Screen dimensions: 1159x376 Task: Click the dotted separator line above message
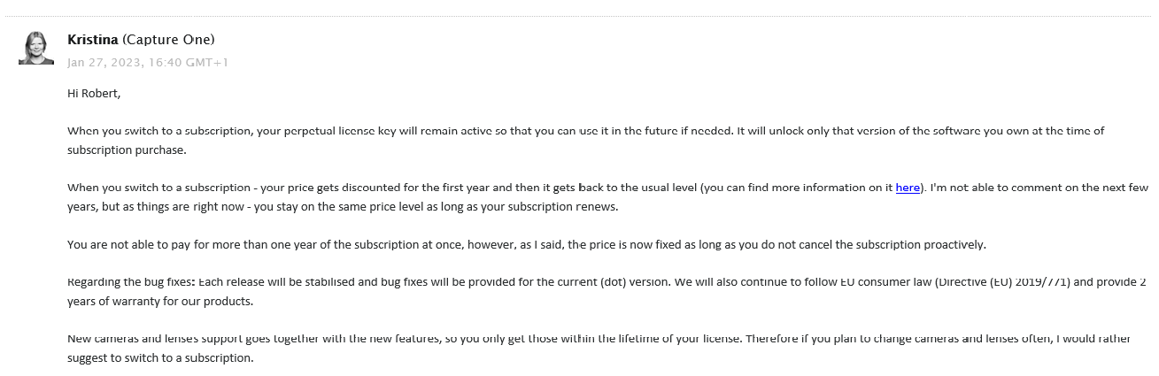(579, 16)
